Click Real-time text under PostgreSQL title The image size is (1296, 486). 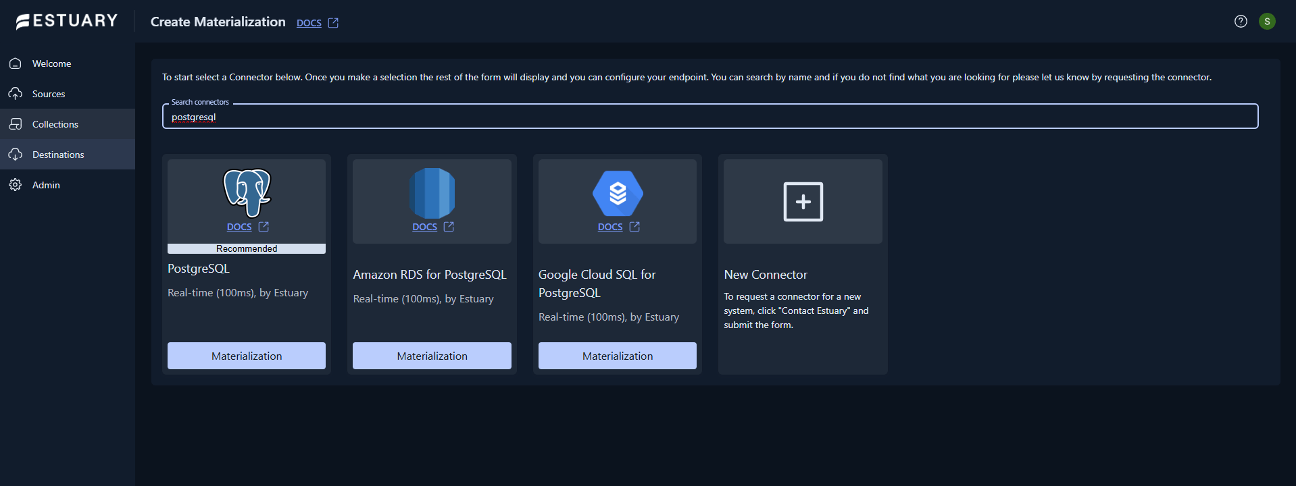[x=238, y=293]
